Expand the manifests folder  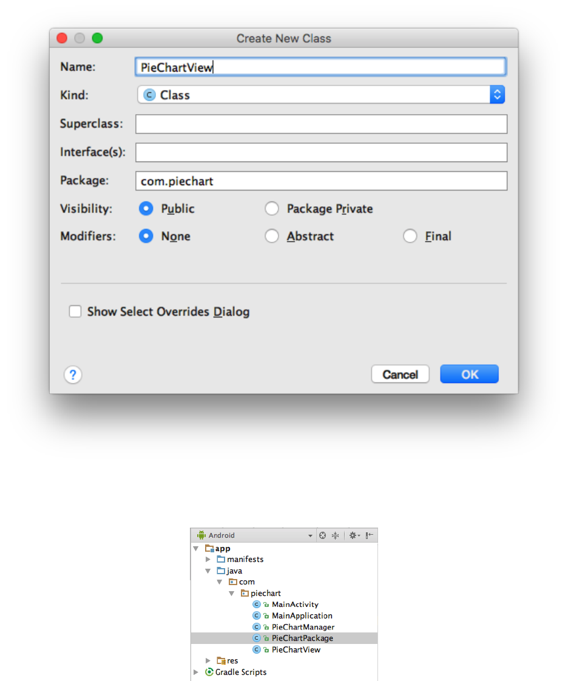coord(208,559)
